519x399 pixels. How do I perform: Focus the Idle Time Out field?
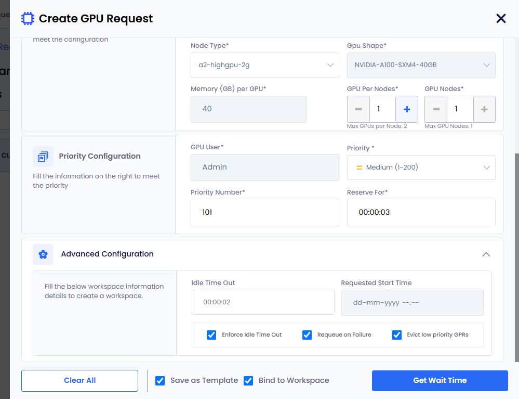point(263,302)
